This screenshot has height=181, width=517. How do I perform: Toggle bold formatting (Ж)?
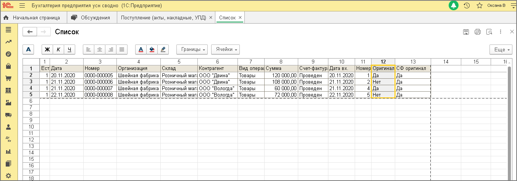[47, 49]
